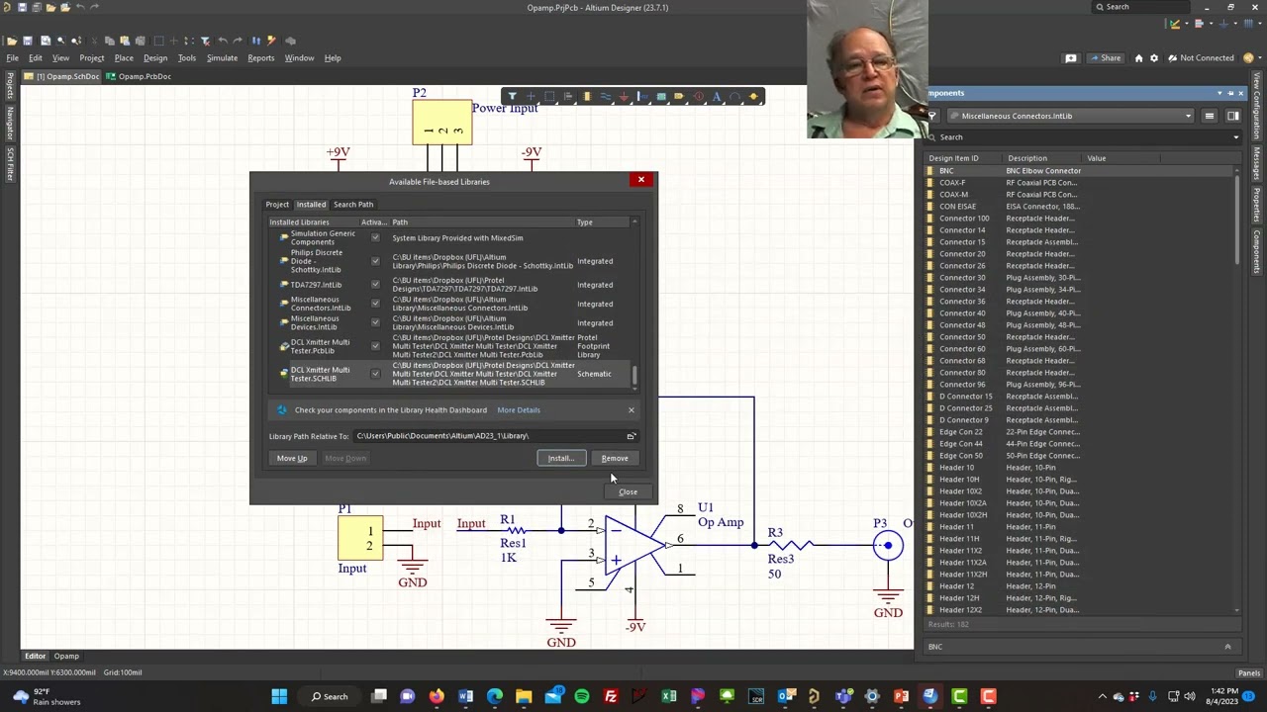Pin the Components panel with the pushpin icon
This screenshot has width=1267, height=712.
(x=1230, y=93)
